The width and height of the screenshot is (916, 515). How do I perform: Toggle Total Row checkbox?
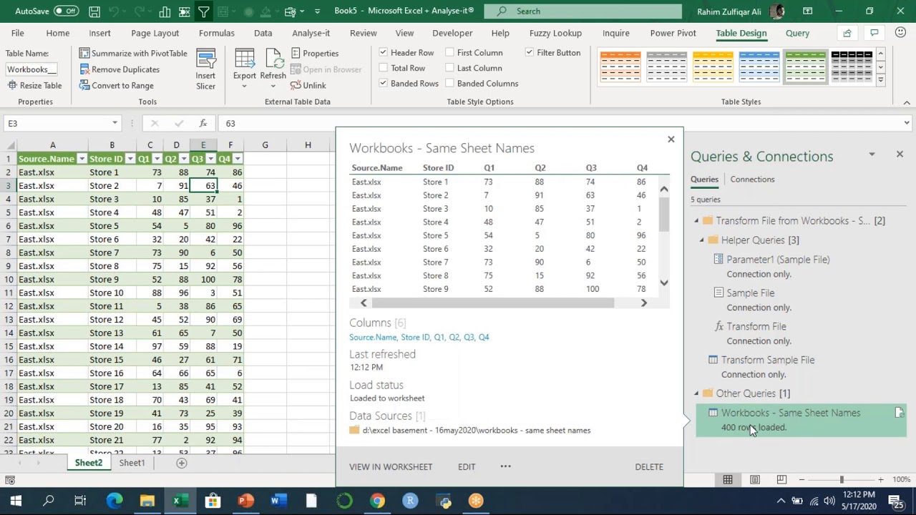(384, 68)
